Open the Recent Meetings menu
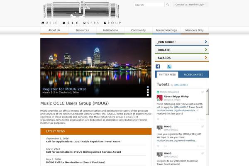This screenshot has width=249, height=166. point(166,30)
